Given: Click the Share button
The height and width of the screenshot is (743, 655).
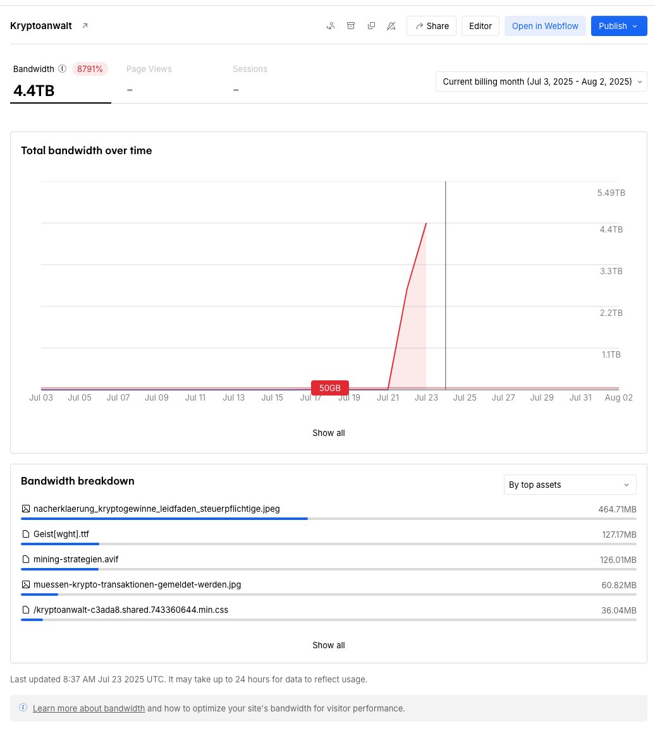Looking at the screenshot, I should 431,26.
